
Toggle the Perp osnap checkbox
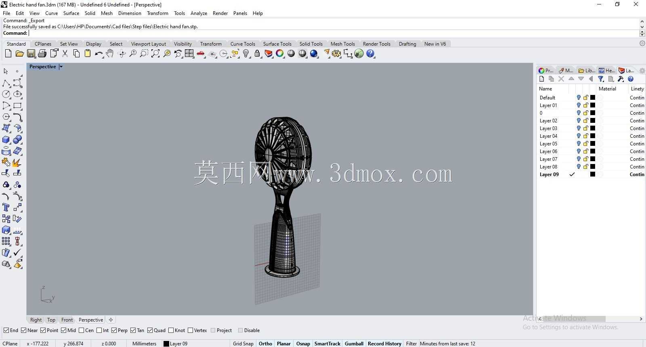(x=114, y=330)
